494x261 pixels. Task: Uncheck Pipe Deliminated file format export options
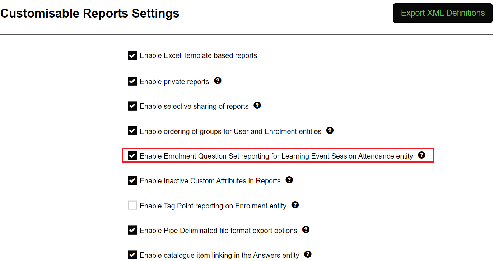pos(132,230)
